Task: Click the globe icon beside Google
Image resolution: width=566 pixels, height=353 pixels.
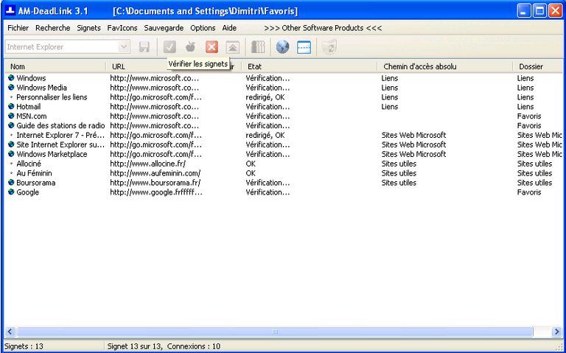Action: (11, 192)
